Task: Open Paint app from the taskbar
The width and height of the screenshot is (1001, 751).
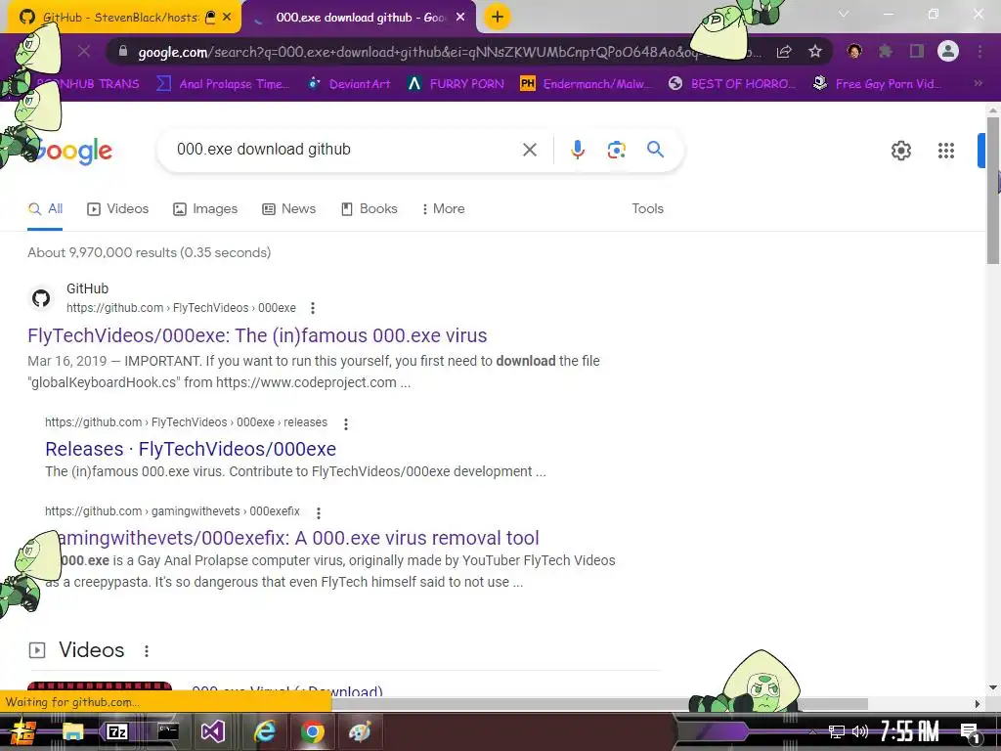Action: pyautogui.click(x=360, y=731)
